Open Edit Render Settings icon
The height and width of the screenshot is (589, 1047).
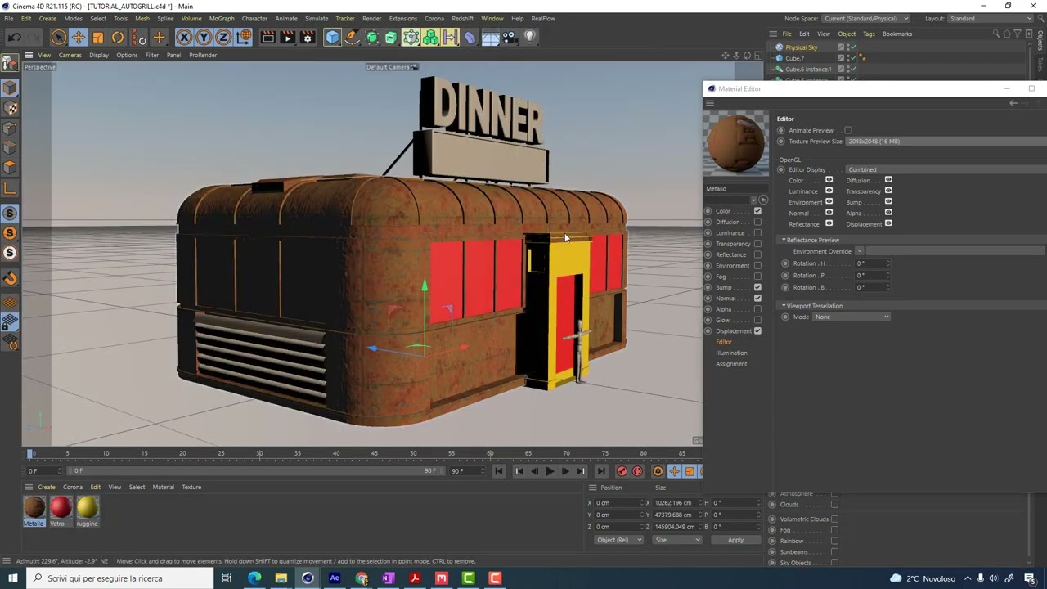(x=308, y=37)
